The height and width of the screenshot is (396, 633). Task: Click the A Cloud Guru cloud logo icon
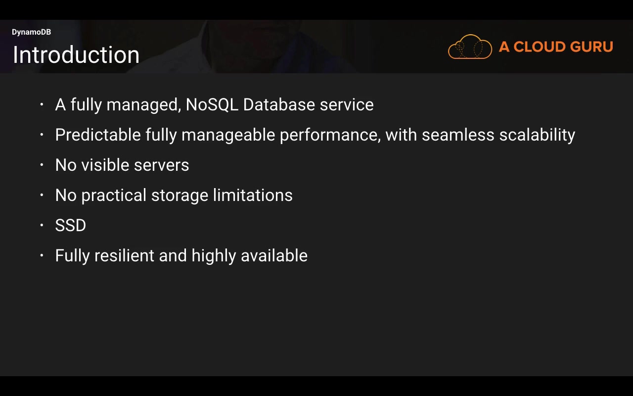470,47
